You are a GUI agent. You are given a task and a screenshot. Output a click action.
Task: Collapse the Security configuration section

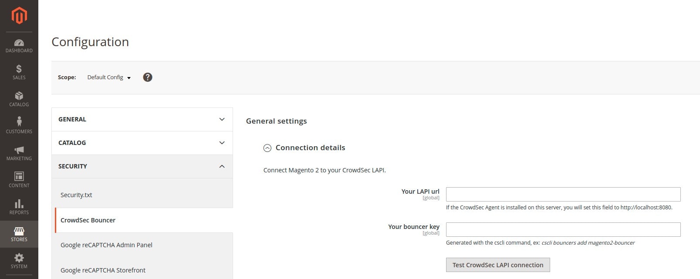pos(142,166)
